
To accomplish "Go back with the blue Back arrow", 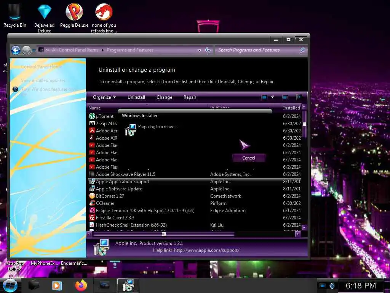I will click(16, 50).
